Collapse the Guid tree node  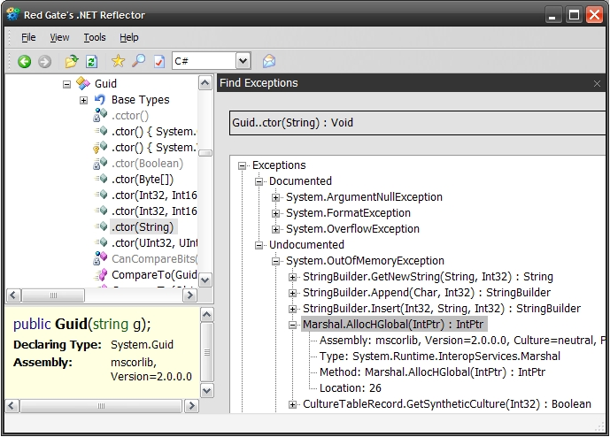pos(67,84)
